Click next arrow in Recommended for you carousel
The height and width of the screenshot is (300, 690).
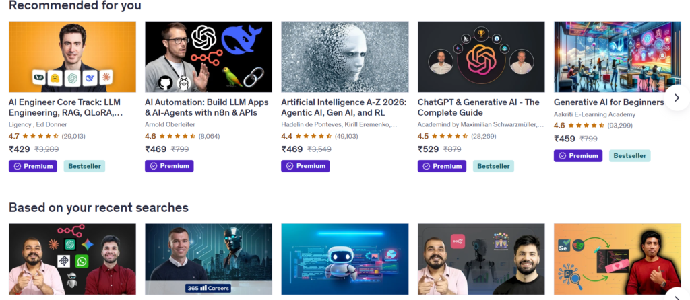click(677, 98)
